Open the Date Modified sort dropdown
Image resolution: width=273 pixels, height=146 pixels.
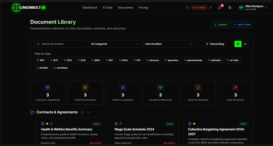pyautogui.click(x=169, y=44)
